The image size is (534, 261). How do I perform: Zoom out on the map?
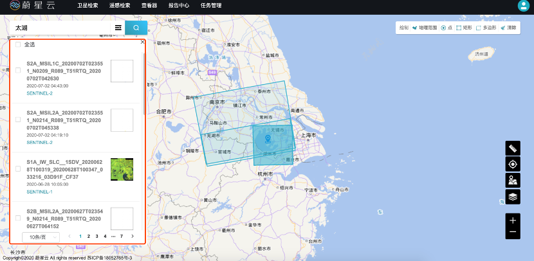coord(513,232)
